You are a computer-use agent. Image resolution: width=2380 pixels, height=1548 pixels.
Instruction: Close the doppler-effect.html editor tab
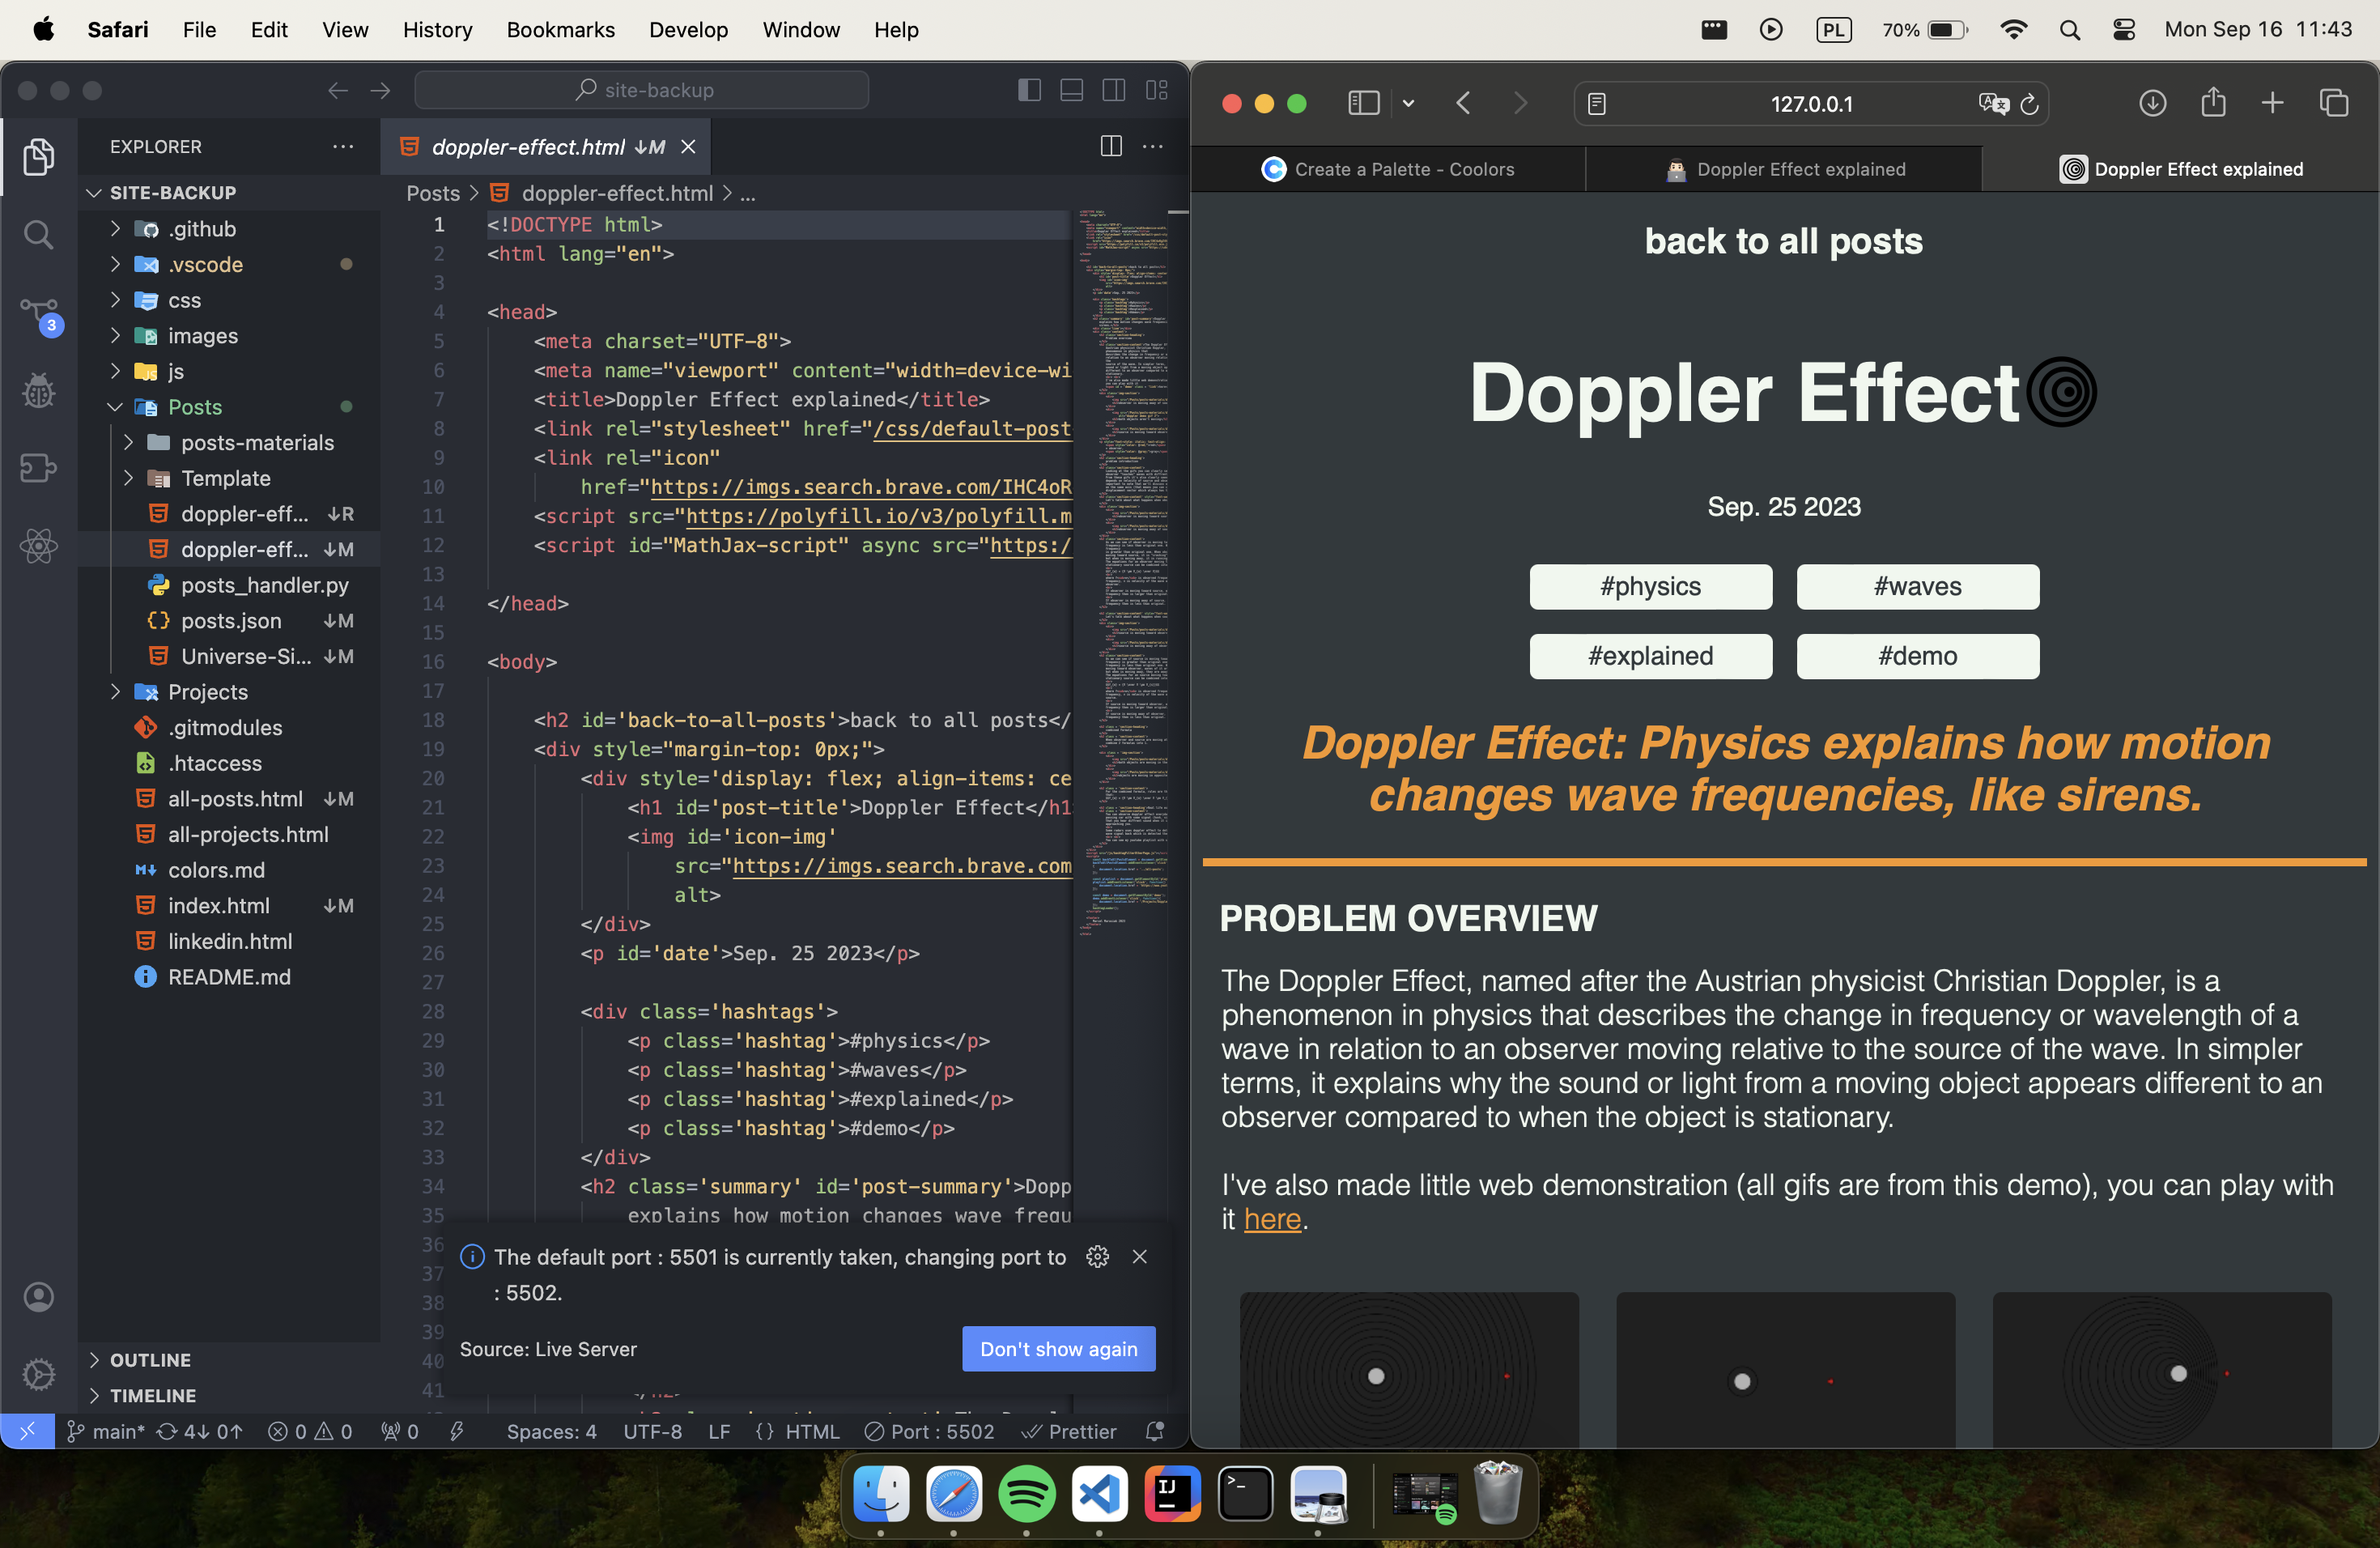(x=688, y=147)
